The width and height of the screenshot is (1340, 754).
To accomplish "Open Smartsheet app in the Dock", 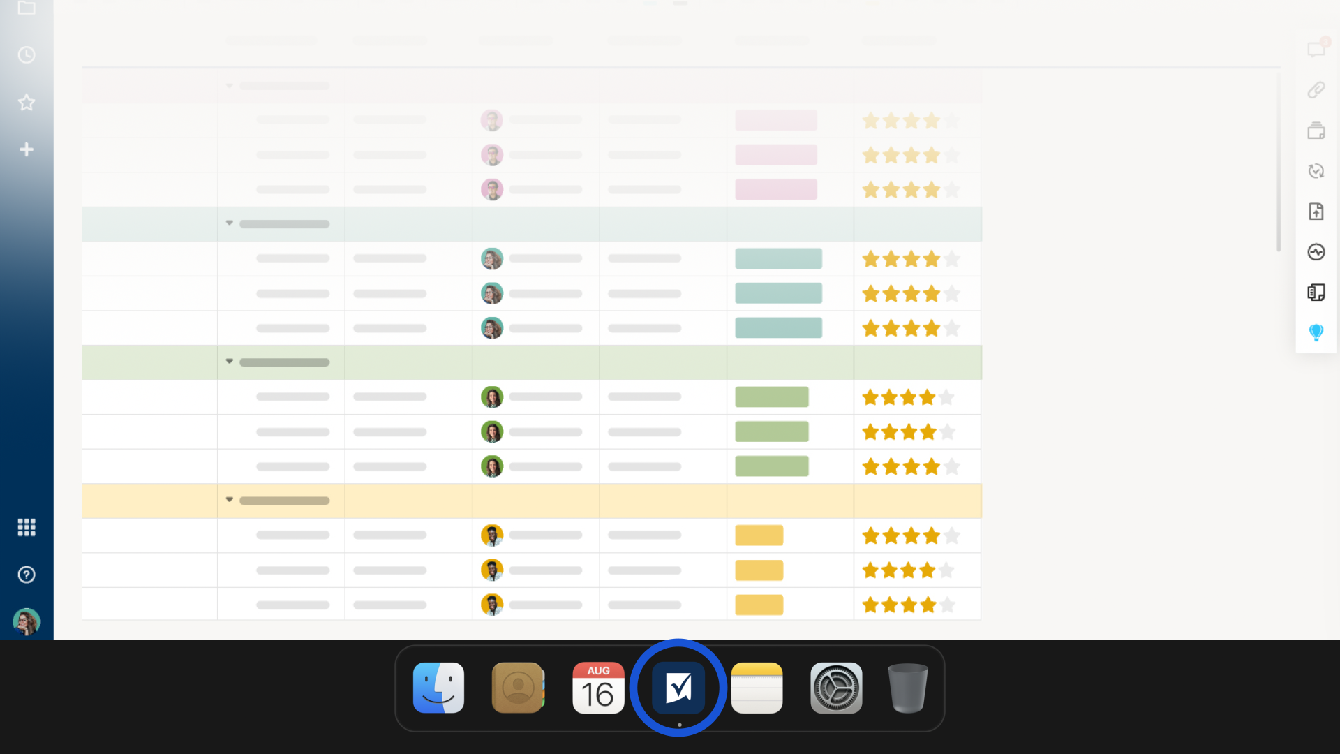I will tap(678, 688).
